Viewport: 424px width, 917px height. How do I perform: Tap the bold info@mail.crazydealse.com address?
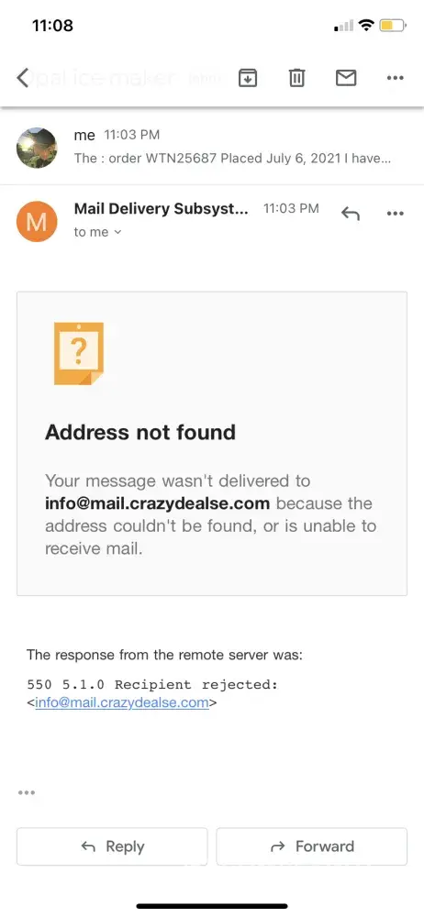tap(158, 503)
